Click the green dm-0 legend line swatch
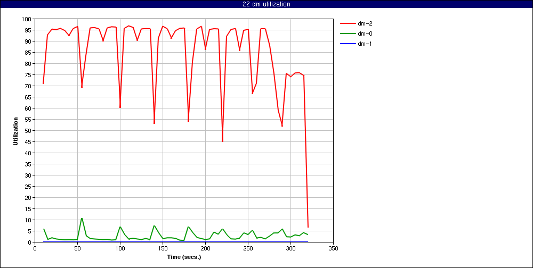 (x=347, y=33)
